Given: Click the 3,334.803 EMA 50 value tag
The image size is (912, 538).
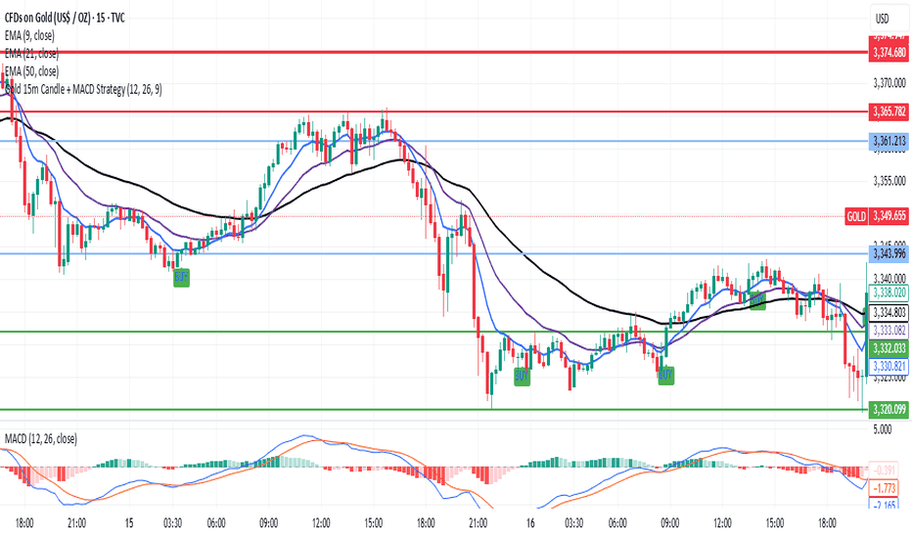Looking at the screenshot, I should pos(889,313).
